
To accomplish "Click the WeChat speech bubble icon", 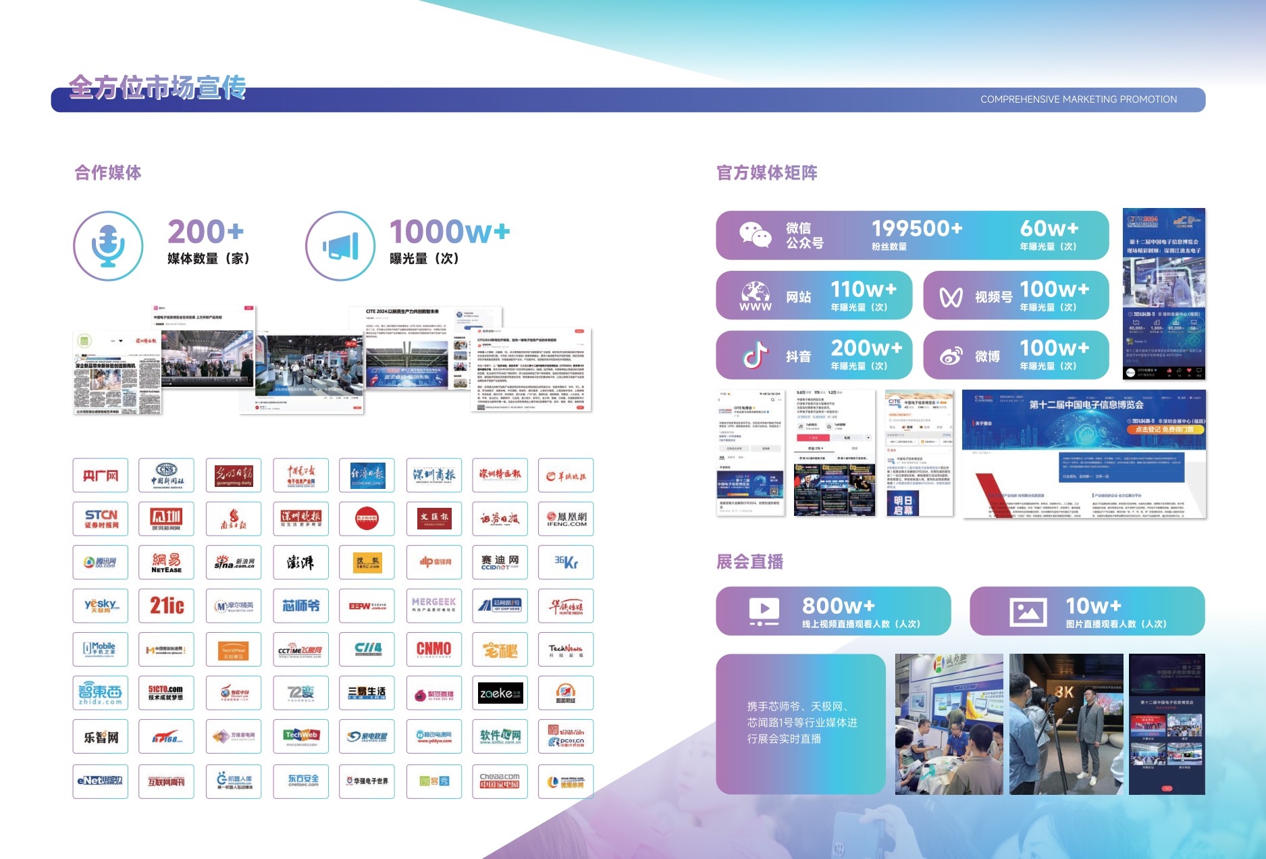I will point(755,235).
